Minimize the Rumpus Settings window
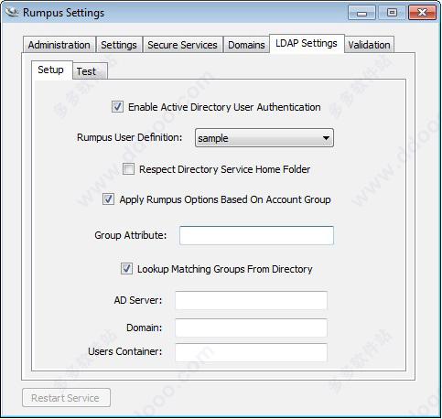Image resolution: width=442 pixels, height=419 pixels. coord(361,13)
